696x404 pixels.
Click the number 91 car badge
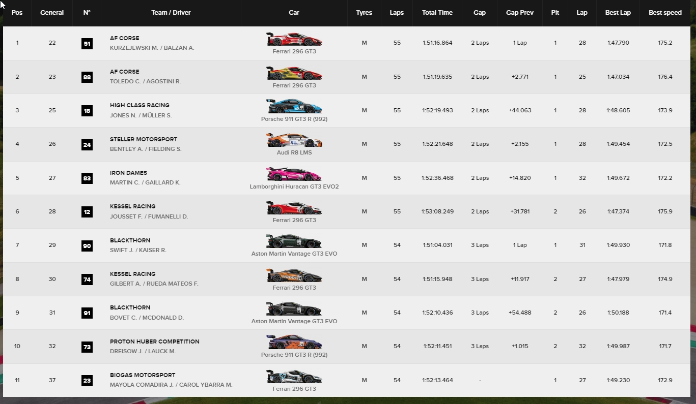coord(87,313)
